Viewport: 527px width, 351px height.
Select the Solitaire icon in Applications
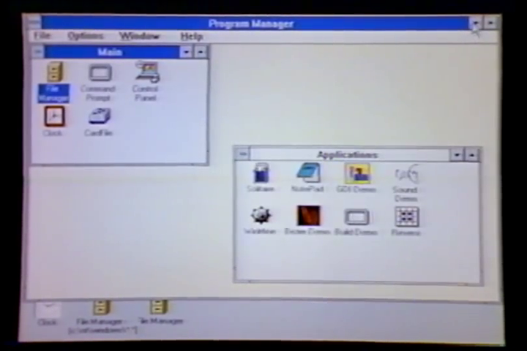tap(261, 173)
